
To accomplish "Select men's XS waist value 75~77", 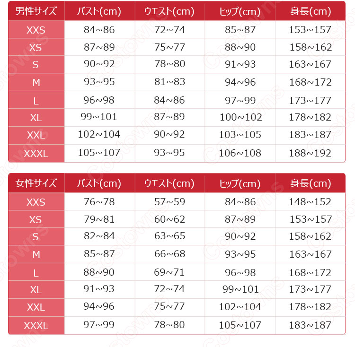I will pos(169,47).
